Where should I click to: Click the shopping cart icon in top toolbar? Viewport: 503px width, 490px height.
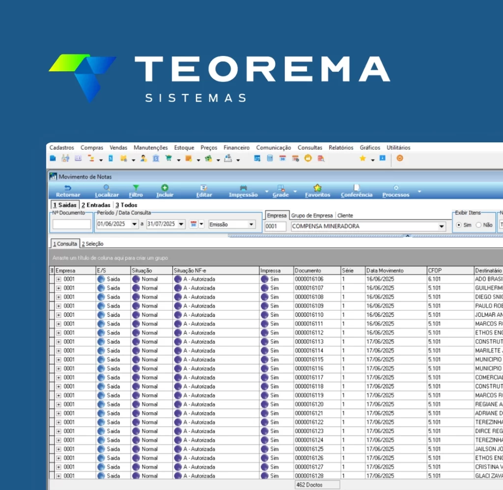168,159
